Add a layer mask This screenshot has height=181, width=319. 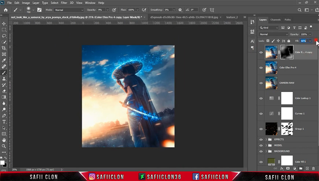tap(288, 169)
